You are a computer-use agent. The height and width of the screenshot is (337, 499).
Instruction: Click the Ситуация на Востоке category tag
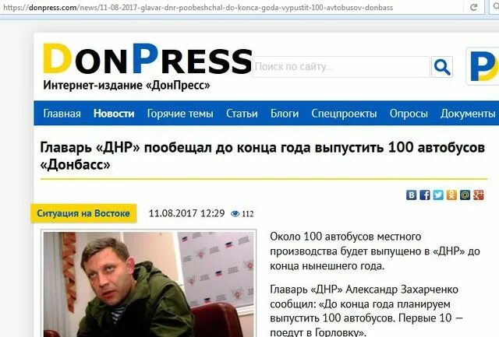coord(83,213)
